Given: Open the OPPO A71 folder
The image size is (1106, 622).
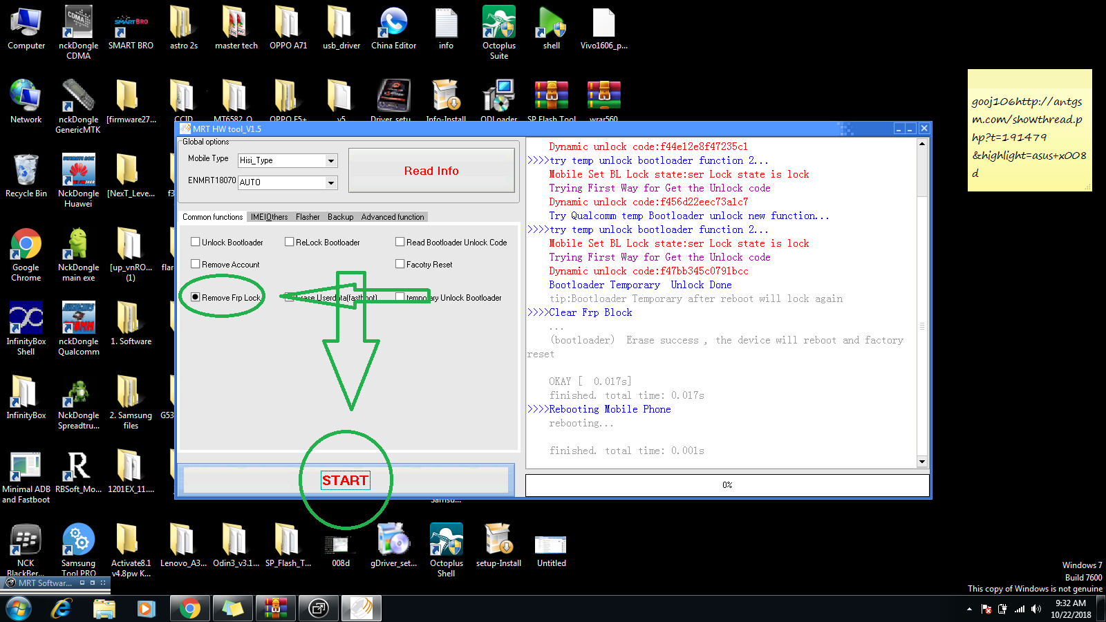Looking at the screenshot, I should click(288, 28).
